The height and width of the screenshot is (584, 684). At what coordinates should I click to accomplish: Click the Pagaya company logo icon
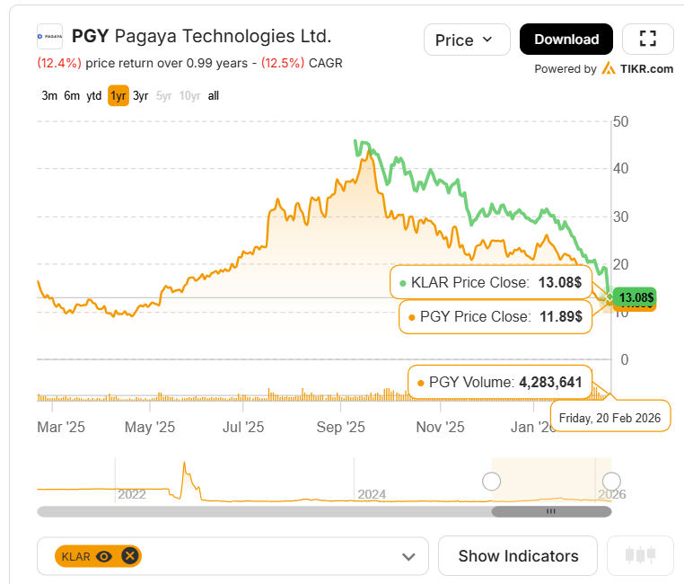click(49, 36)
